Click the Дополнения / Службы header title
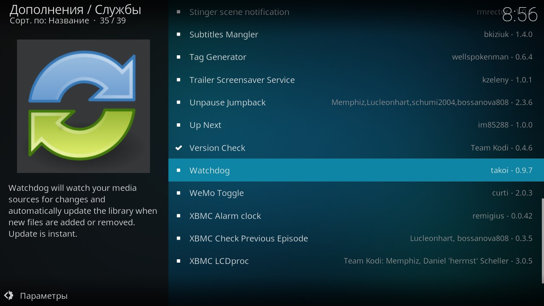544x306 pixels. 75,9
